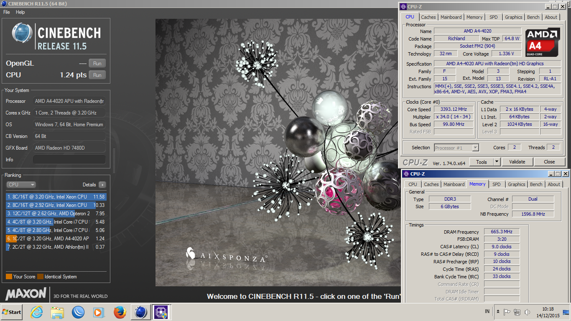Click the MAXON logo
571x321 pixels.
coord(25,294)
